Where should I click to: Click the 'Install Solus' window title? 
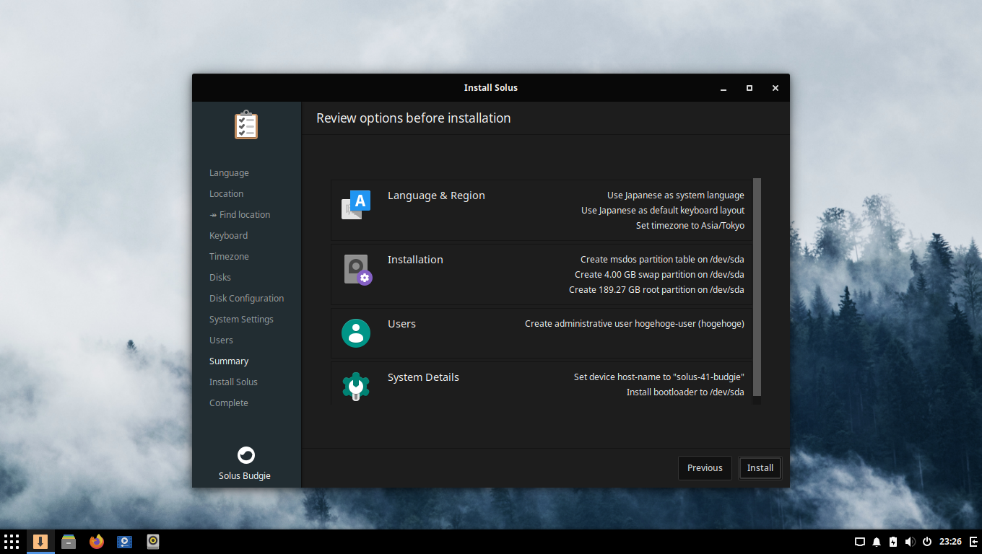[491, 88]
